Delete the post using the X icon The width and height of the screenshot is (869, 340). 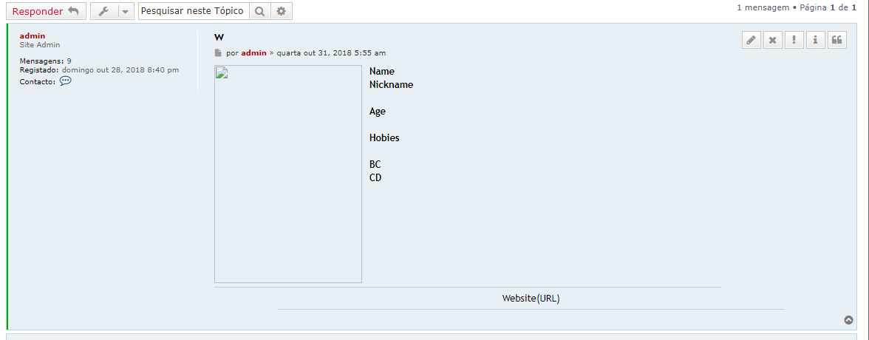click(772, 41)
